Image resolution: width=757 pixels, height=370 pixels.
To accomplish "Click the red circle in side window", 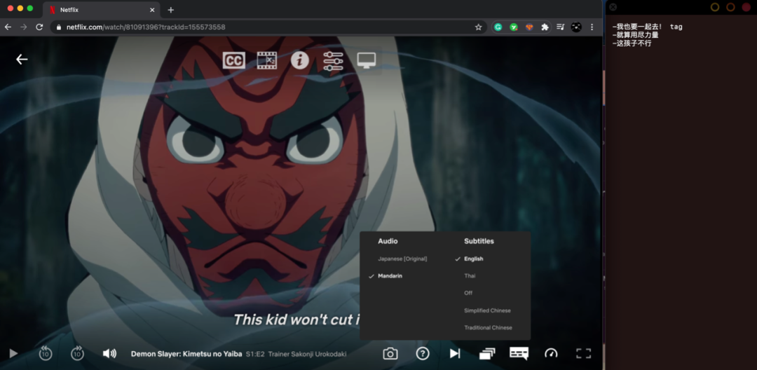I will [746, 7].
